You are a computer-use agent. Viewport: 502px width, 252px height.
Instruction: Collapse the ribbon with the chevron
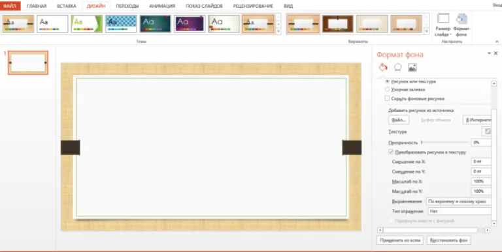tap(497, 42)
